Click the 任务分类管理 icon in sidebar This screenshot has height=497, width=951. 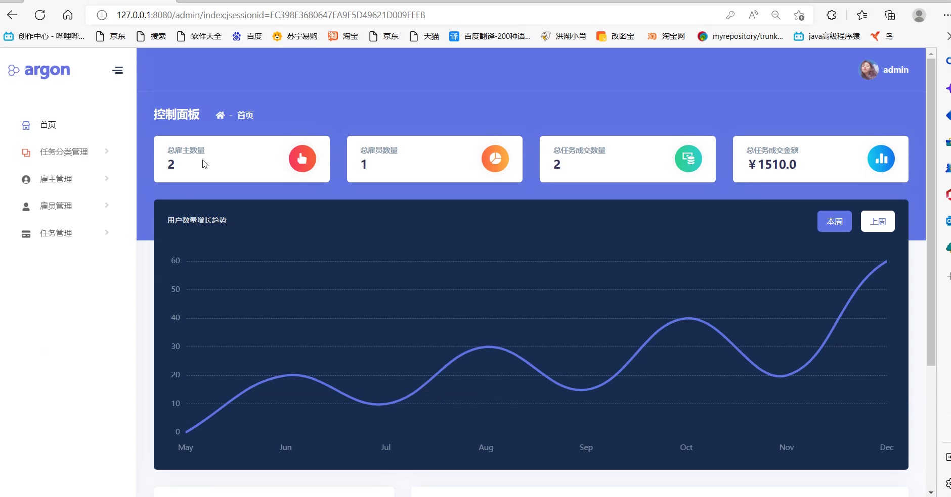26,152
